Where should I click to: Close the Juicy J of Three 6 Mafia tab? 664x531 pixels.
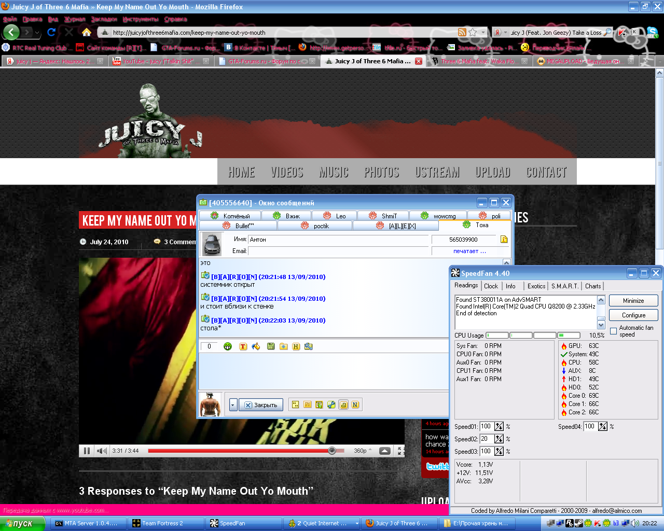[419, 61]
